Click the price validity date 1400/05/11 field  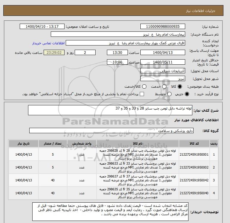[x=163, y=62]
